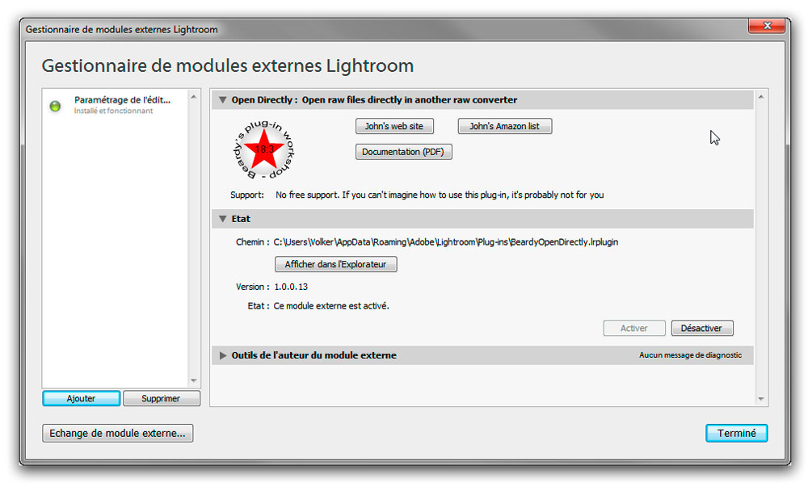This screenshot has height=491, width=808.
Task: Click the plug-in path ending in BeardyOpenDirectly.lrplugin
Action: coord(446,242)
